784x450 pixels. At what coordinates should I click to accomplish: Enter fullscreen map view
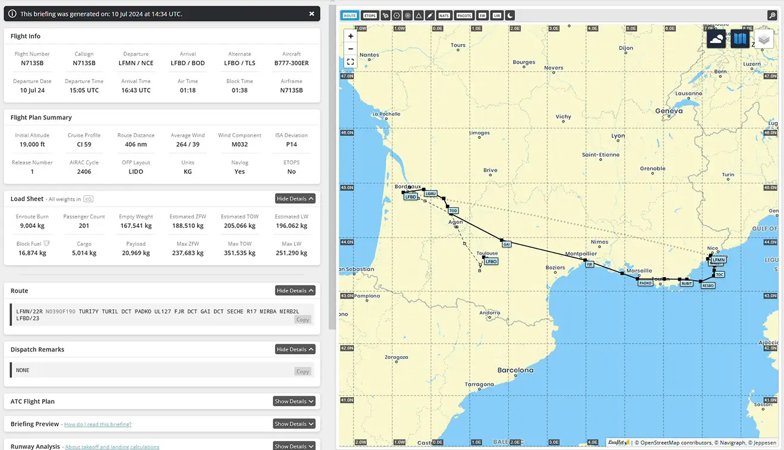pyautogui.click(x=350, y=62)
